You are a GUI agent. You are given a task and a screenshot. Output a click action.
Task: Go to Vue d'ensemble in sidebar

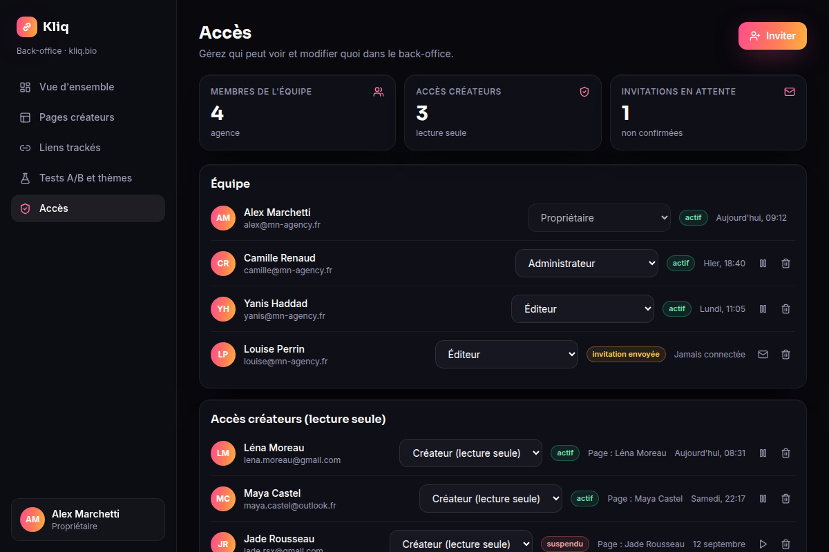[88, 87]
